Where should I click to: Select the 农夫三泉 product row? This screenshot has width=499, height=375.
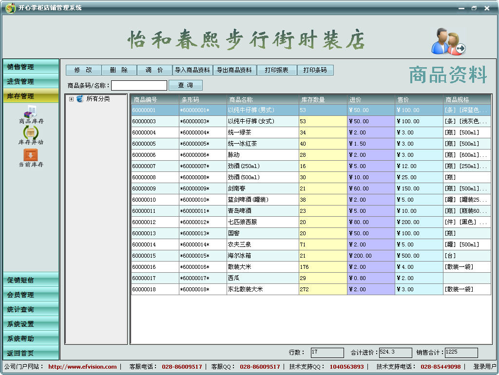311,244
